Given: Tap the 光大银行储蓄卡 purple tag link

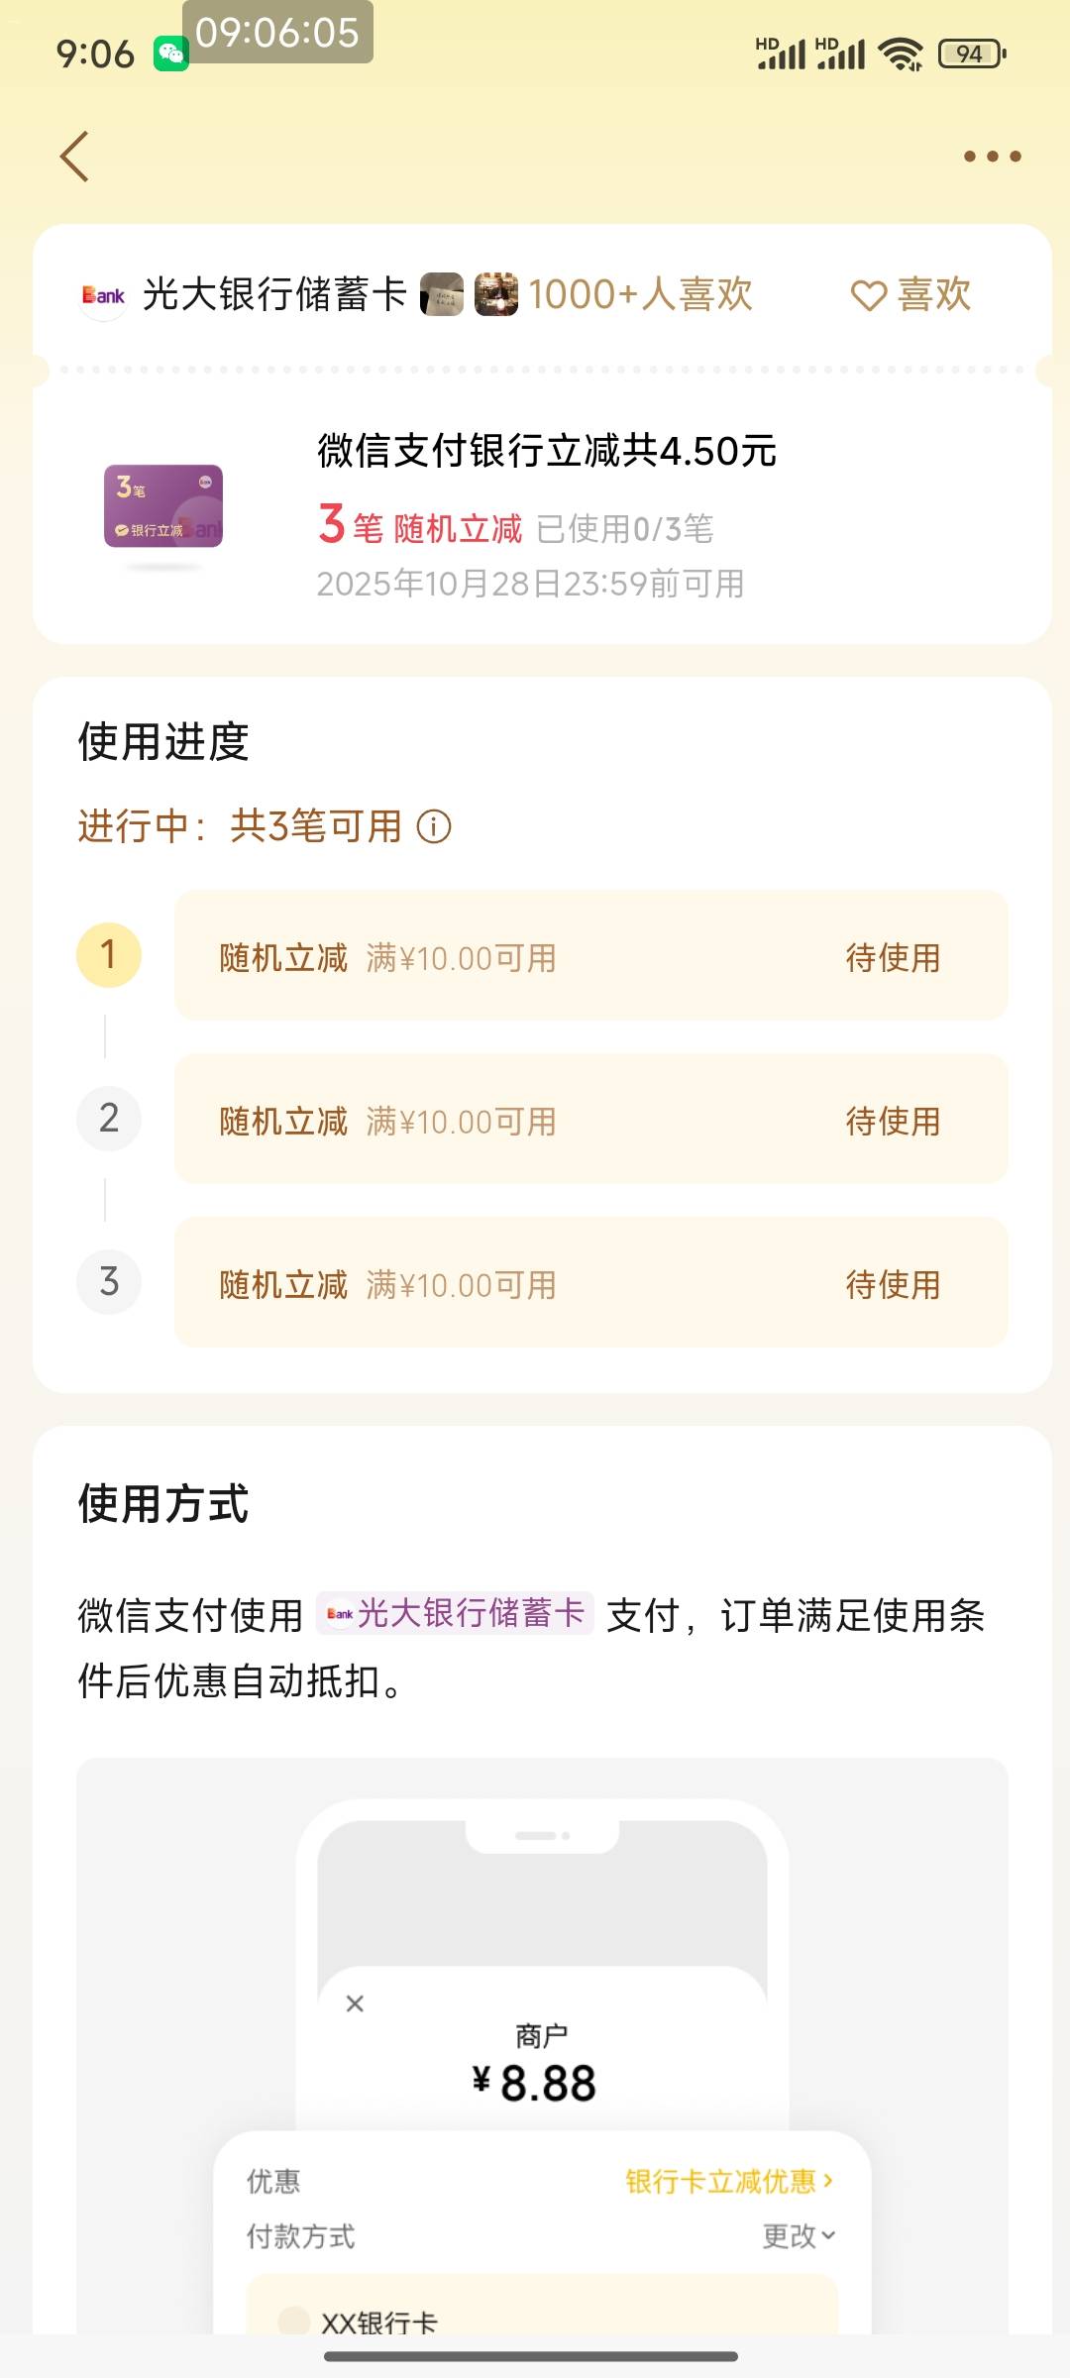Looking at the screenshot, I should pyautogui.click(x=456, y=1613).
